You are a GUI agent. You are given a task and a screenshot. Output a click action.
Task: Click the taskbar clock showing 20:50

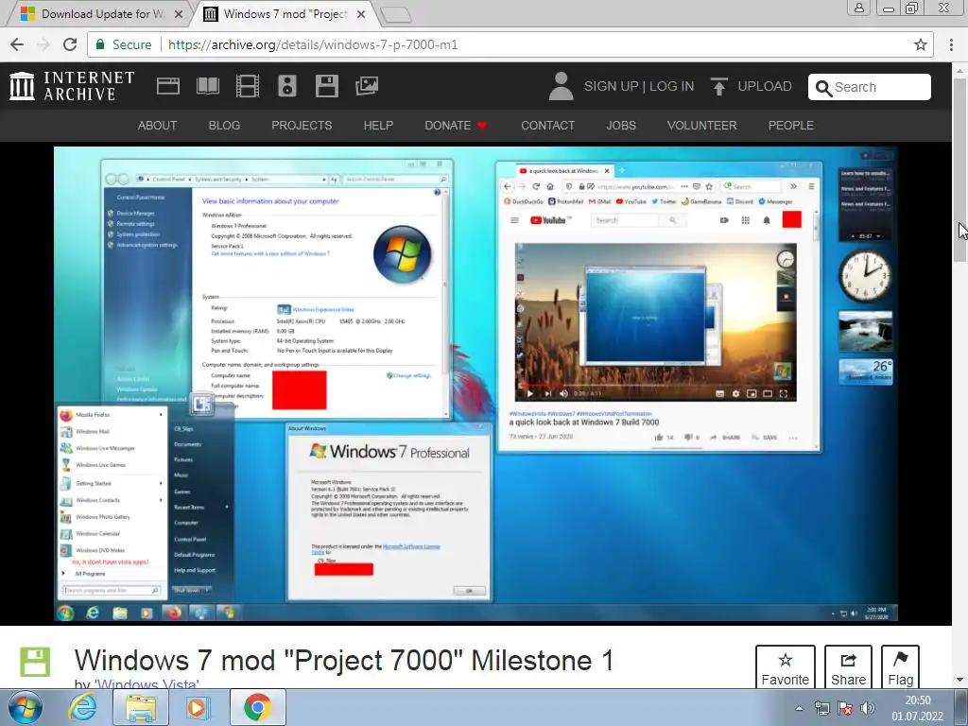coord(917,708)
